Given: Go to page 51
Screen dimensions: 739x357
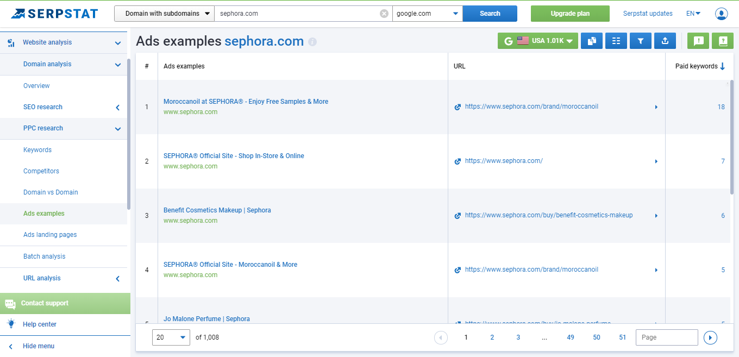Looking at the screenshot, I should click(x=623, y=337).
